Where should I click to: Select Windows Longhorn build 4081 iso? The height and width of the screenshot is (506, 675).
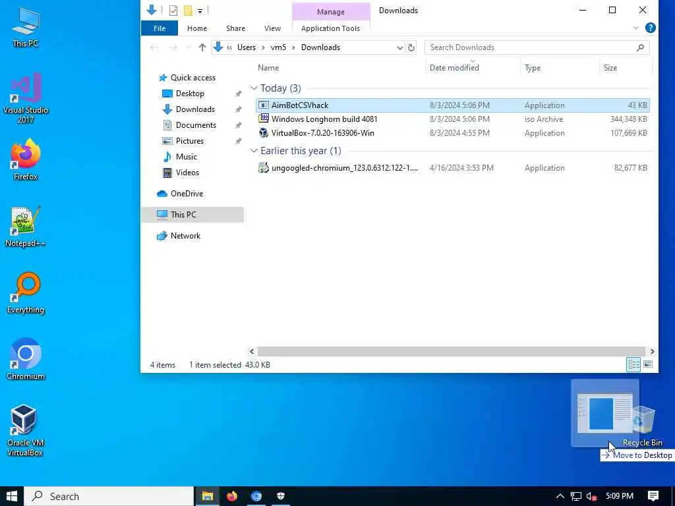tap(452, 119)
